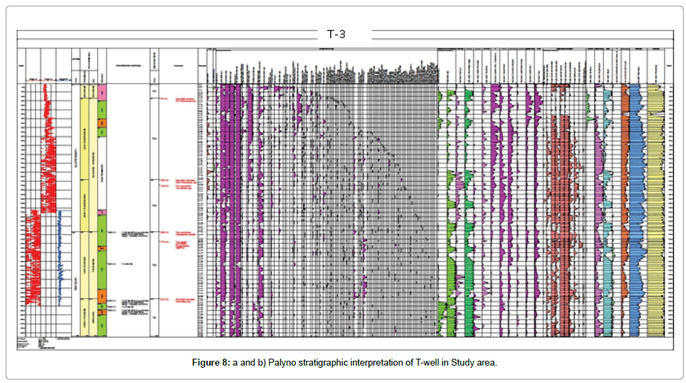This screenshot has height=383, width=686.
Task: Click the pink zone block at column top
Action: click(102, 92)
